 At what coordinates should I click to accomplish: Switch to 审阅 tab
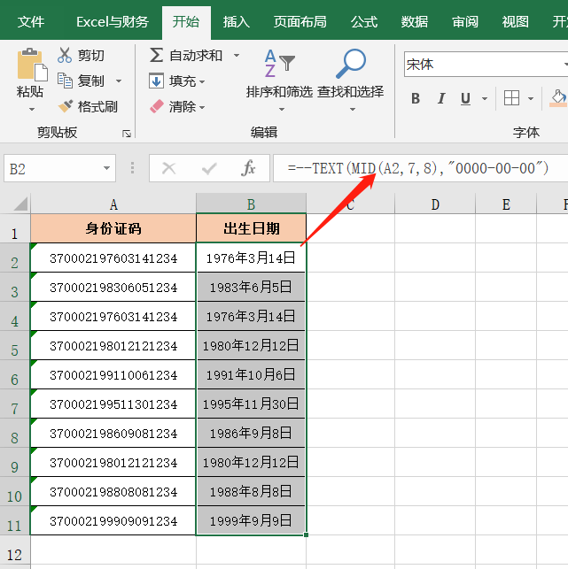pos(465,22)
